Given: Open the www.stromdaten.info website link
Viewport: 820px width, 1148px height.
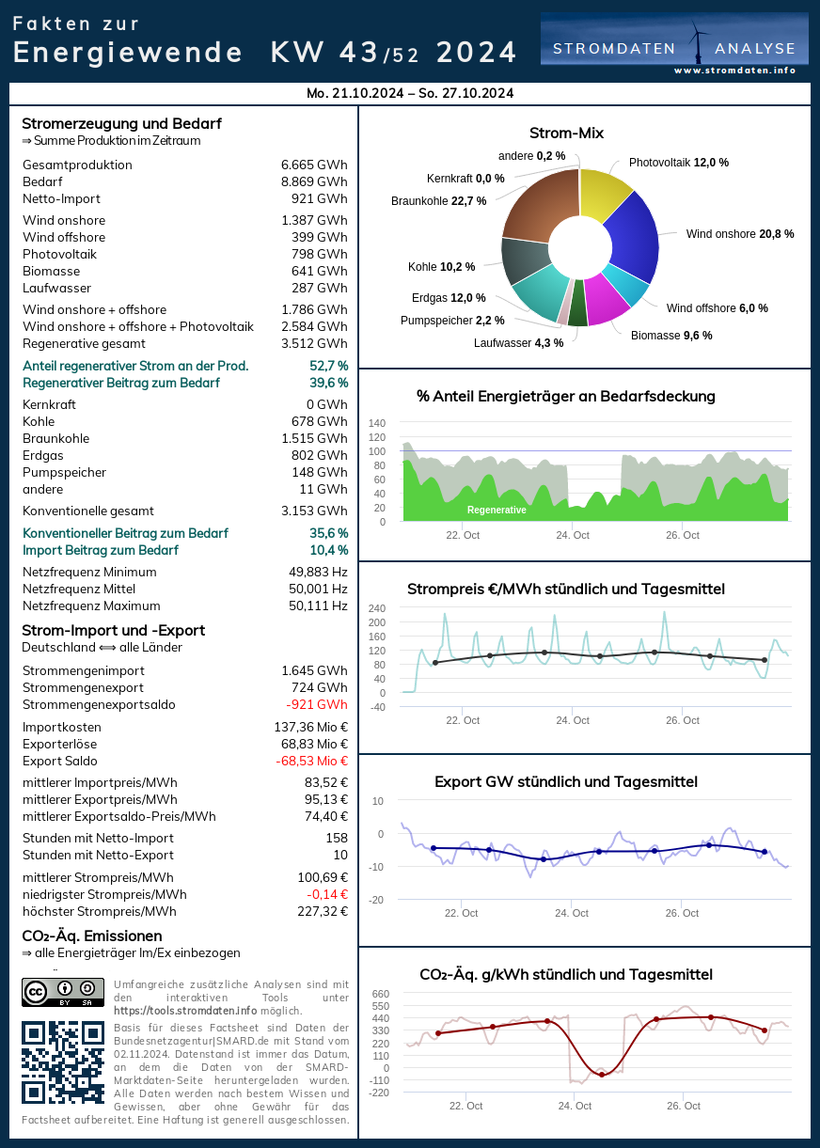Looking at the screenshot, I should [734, 71].
